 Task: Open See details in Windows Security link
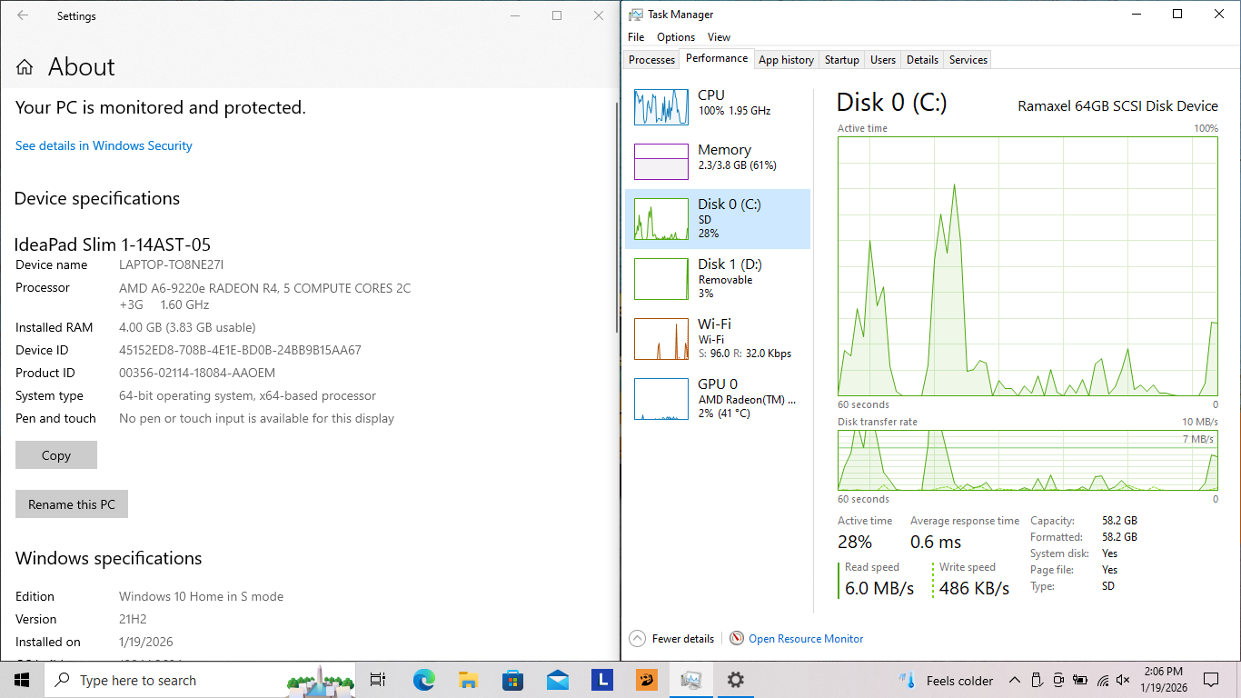(x=104, y=145)
